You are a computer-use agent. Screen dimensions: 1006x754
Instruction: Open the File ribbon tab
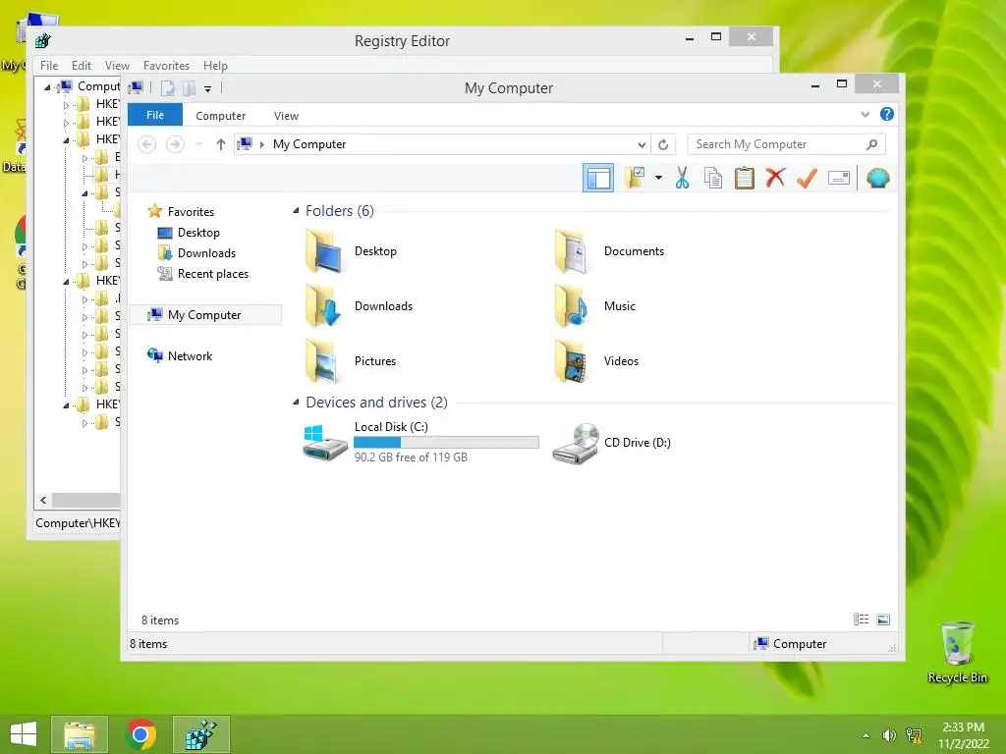coord(155,115)
